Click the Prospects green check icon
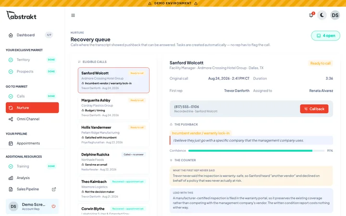 [x=11, y=72]
